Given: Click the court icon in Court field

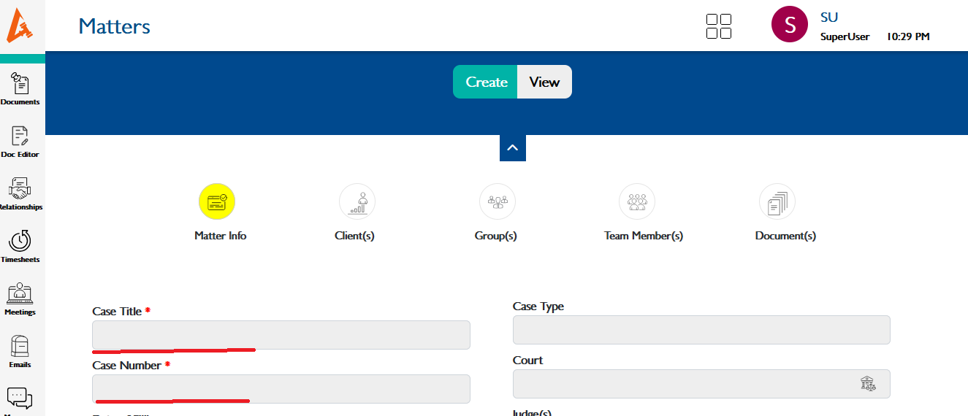Looking at the screenshot, I should tap(868, 384).
